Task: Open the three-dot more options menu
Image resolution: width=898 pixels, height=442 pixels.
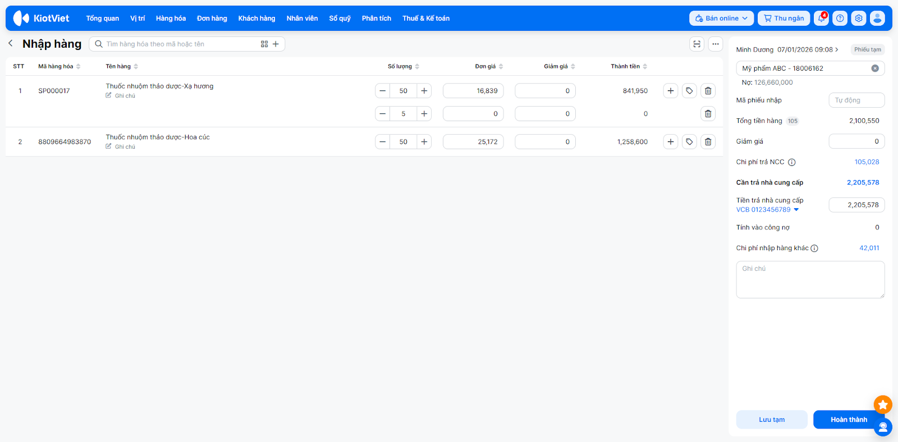Action: tap(716, 44)
